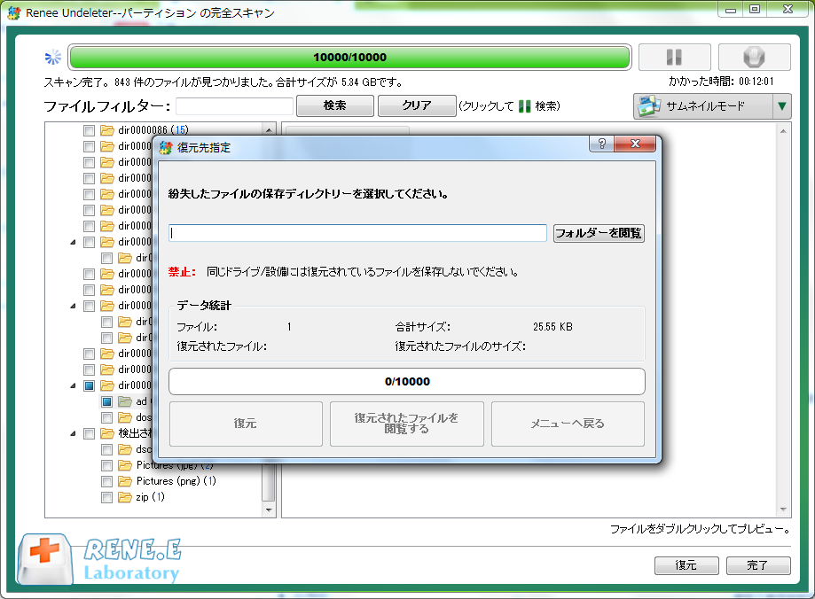The image size is (815, 599).
Task: Click the preview pane scrollbar down arrow
Action: (783, 510)
